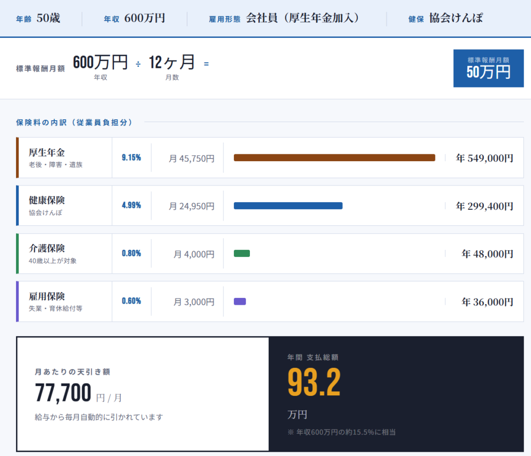
Task: Click the 12ヶ月 value in the formula
Action: 172,63
